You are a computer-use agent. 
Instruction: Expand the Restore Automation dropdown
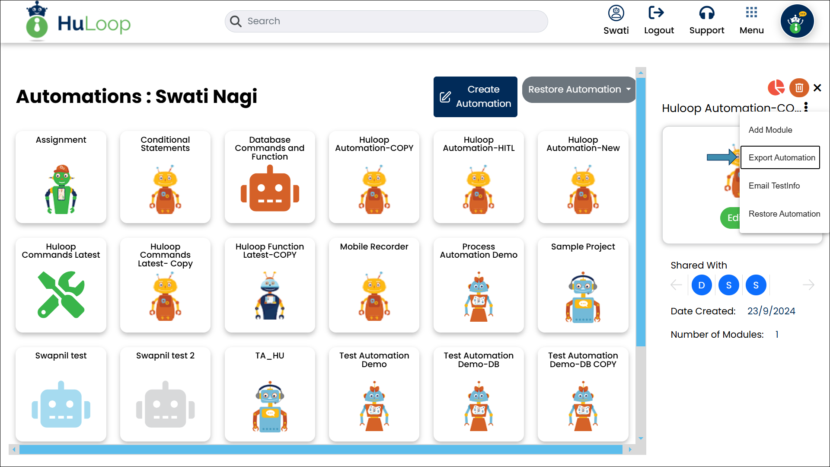[579, 90]
